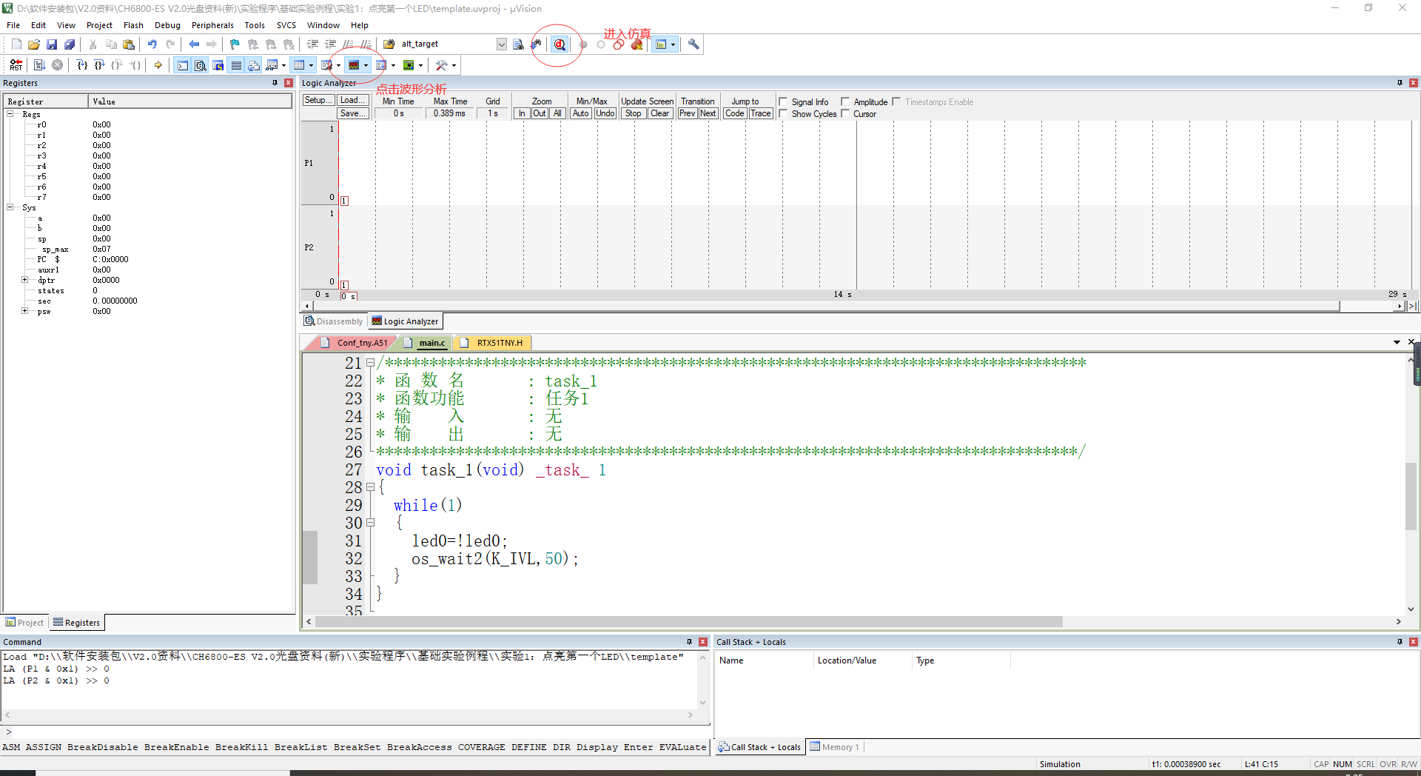This screenshot has height=776, width=1421.
Task: Collapse the Regs tree node
Action: 10,114
